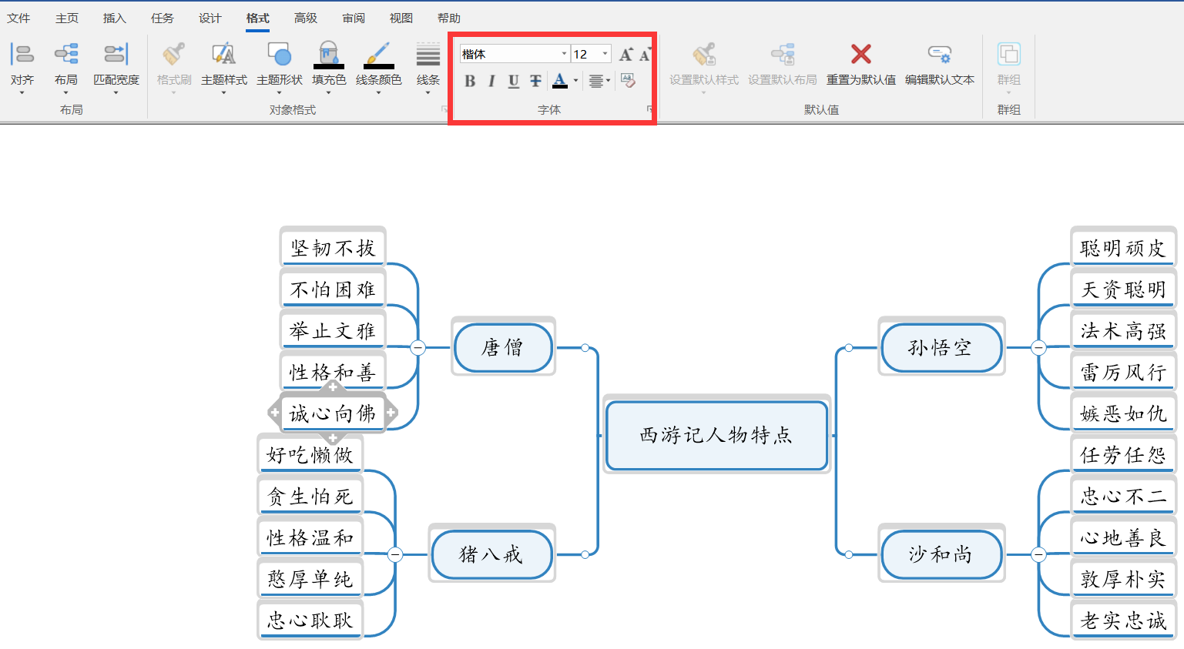Screen dimensions: 1184x649
Task: Select the 孙悟空 topic node
Action: pos(941,347)
